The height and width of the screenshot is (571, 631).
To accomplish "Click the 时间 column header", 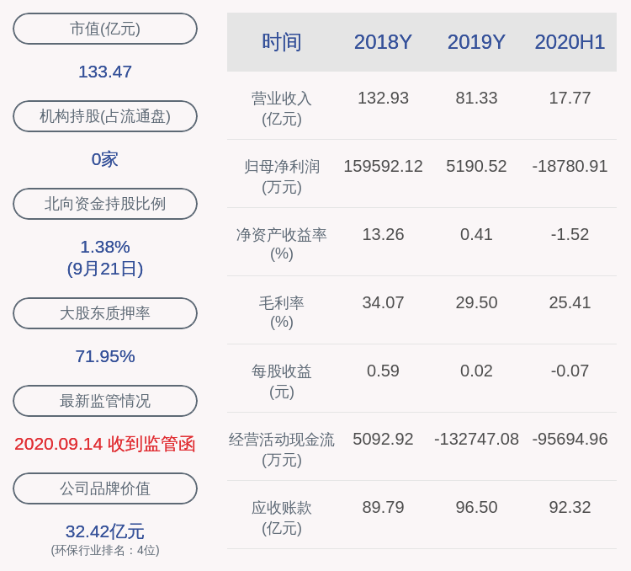I will 282,42.
